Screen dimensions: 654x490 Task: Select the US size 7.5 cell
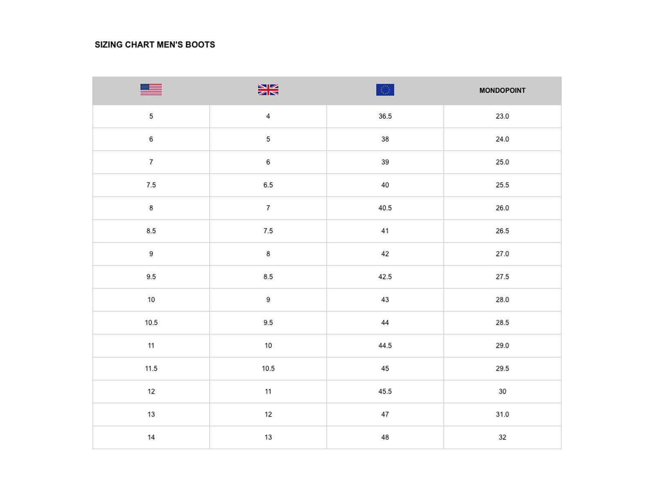tap(151, 185)
